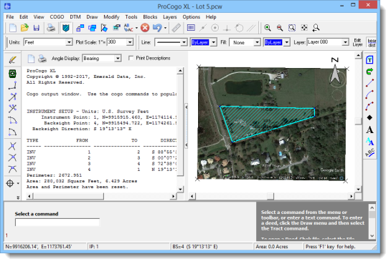Viewport: 391px width, 264px height.
Task: Click the ABC angled text tool
Action: [x=369, y=152]
